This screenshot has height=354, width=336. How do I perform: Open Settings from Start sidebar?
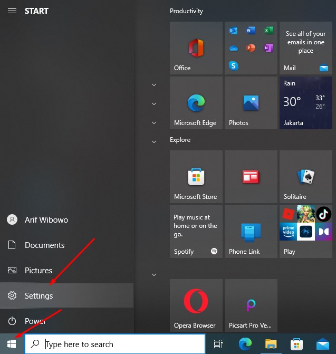click(x=39, y=296)
